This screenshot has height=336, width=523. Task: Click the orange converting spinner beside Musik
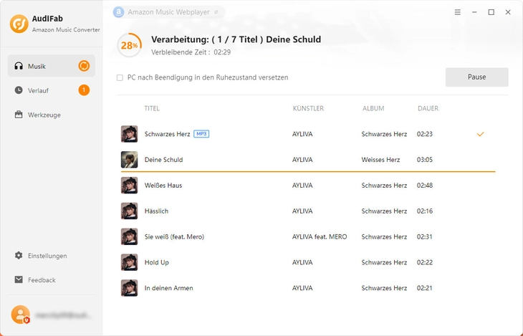tap(84, 66)
